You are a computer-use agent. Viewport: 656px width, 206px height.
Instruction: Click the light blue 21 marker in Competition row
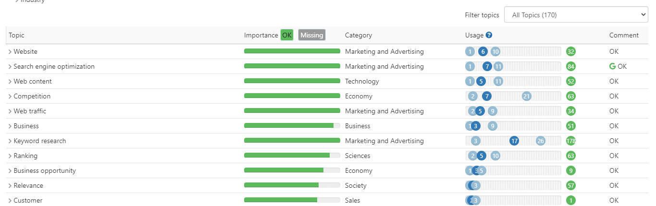pos(527,96)
